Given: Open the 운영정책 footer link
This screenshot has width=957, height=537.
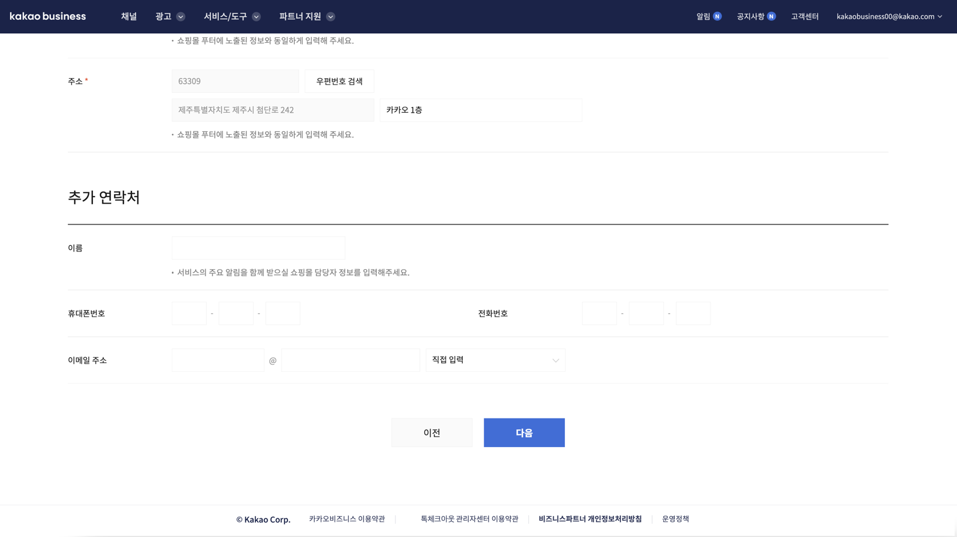Looking at the screenshot, I should tap(675, 519).
